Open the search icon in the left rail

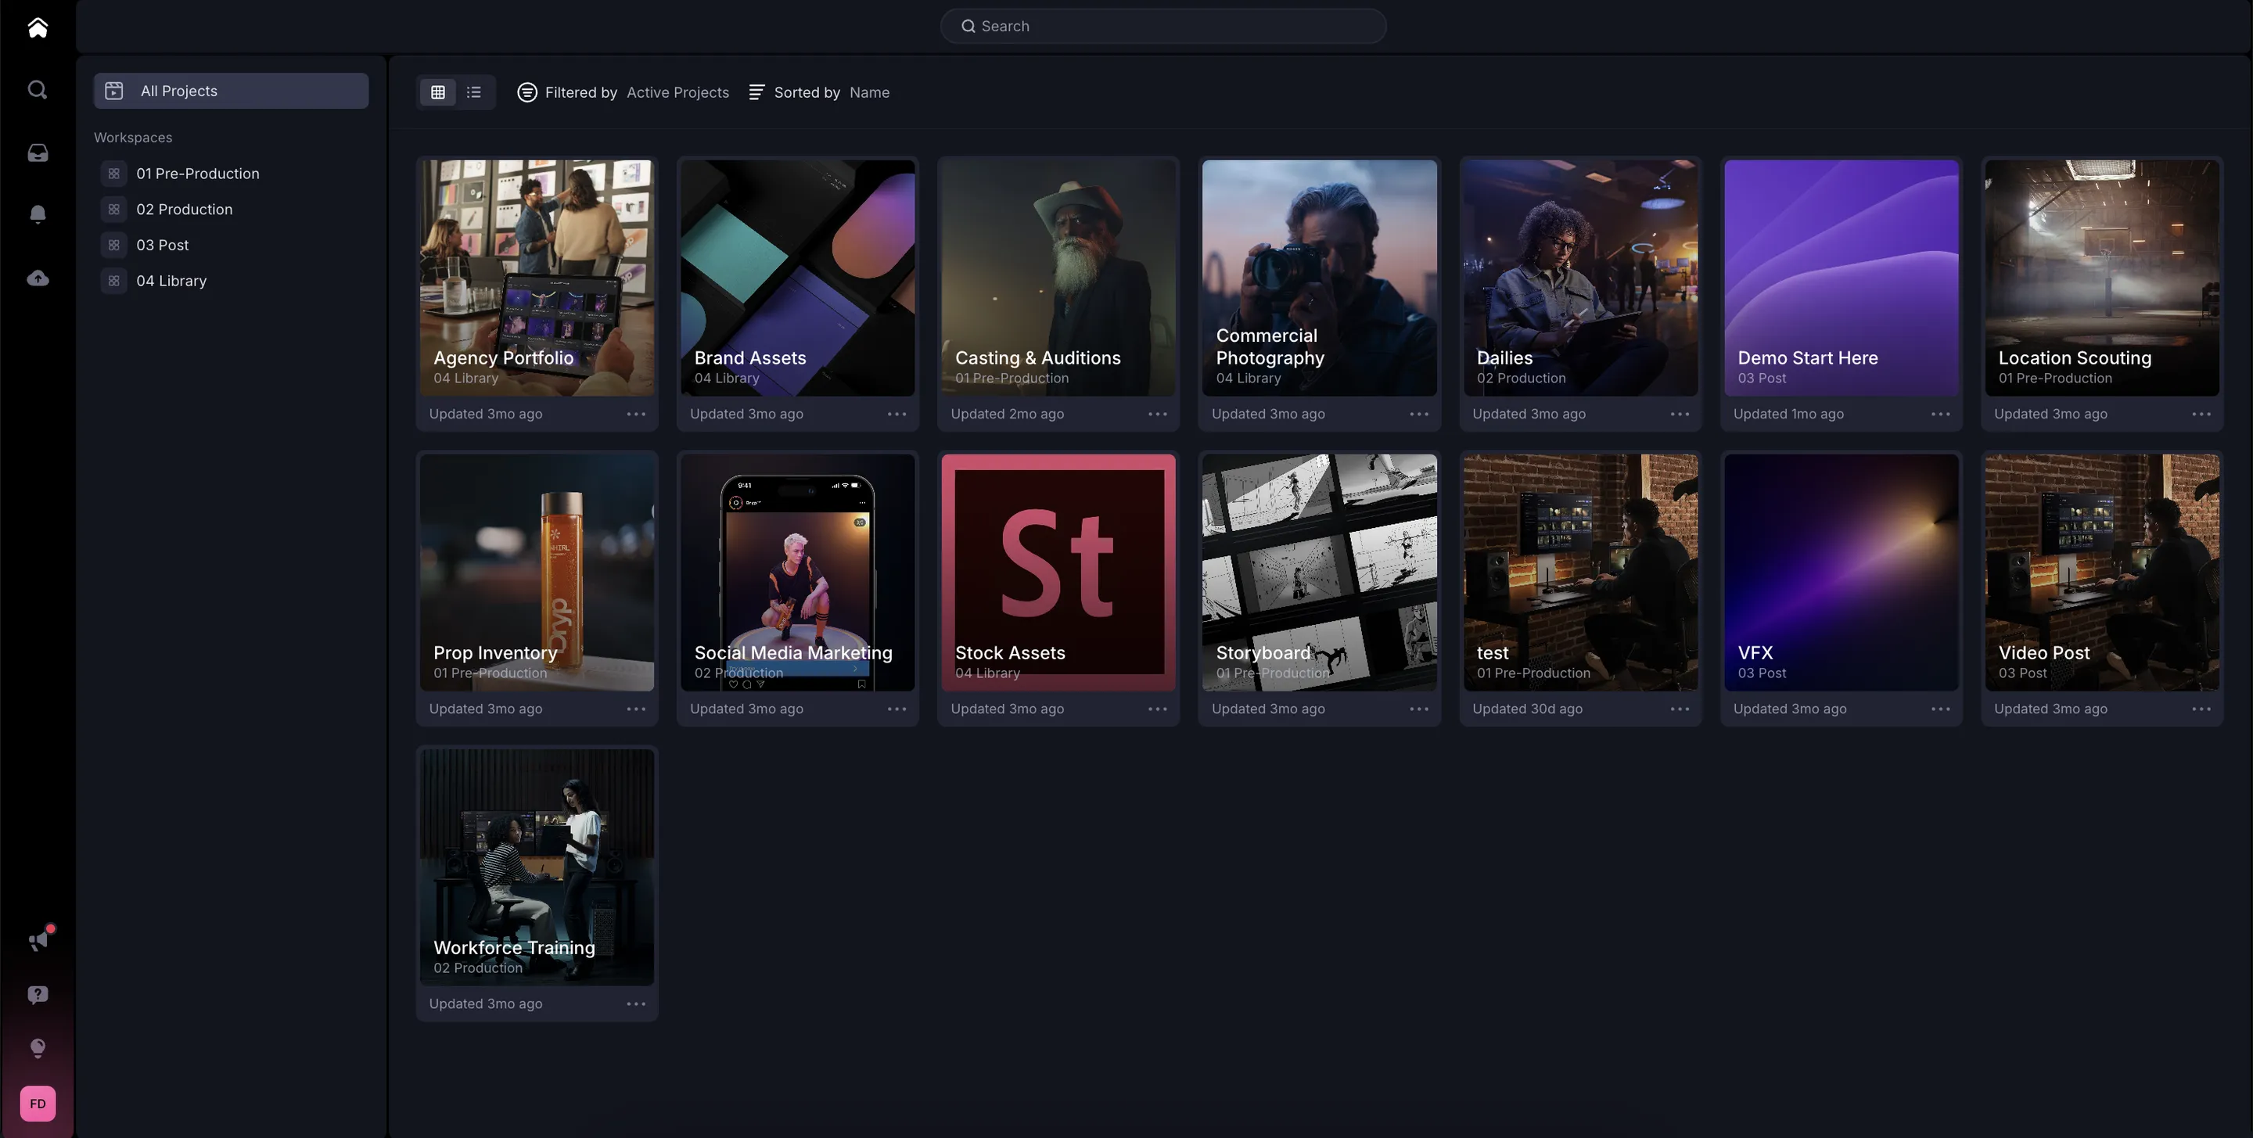pyautogui.click(x=38, y=90)
